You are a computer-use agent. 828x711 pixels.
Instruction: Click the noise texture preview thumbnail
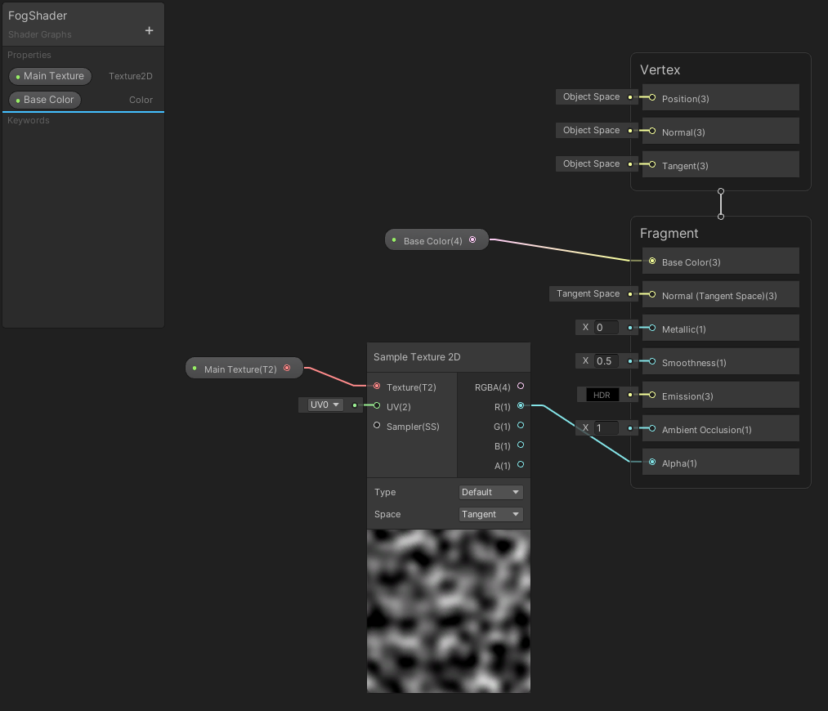pyautogui.click(x=448, y=610)
